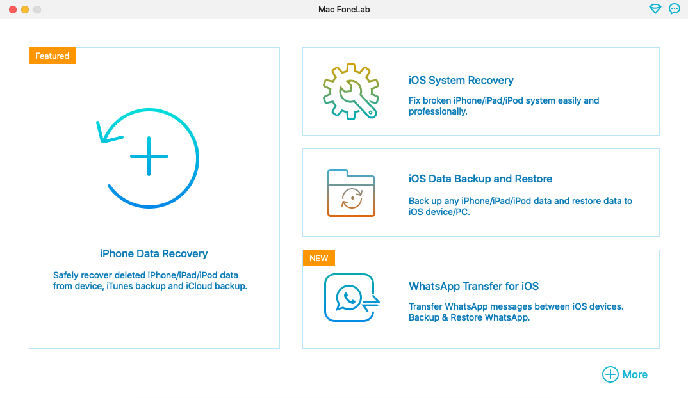Image resolution: width=688 pixels, height=398 pixels.
Task: Close the Mac FoneLab window with red button
Action: click(13, 9)
